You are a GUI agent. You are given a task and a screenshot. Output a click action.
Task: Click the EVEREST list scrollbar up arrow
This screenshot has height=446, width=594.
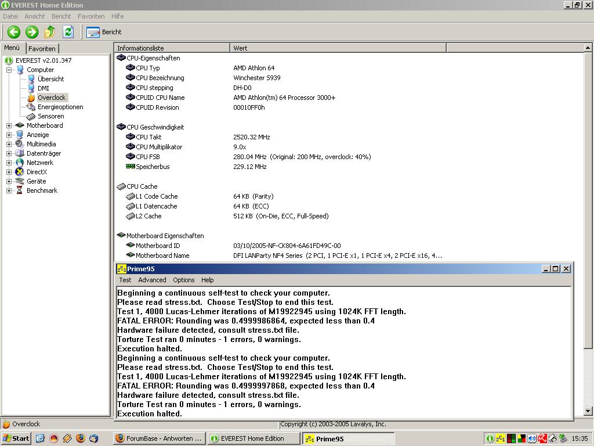coord(588,48)
